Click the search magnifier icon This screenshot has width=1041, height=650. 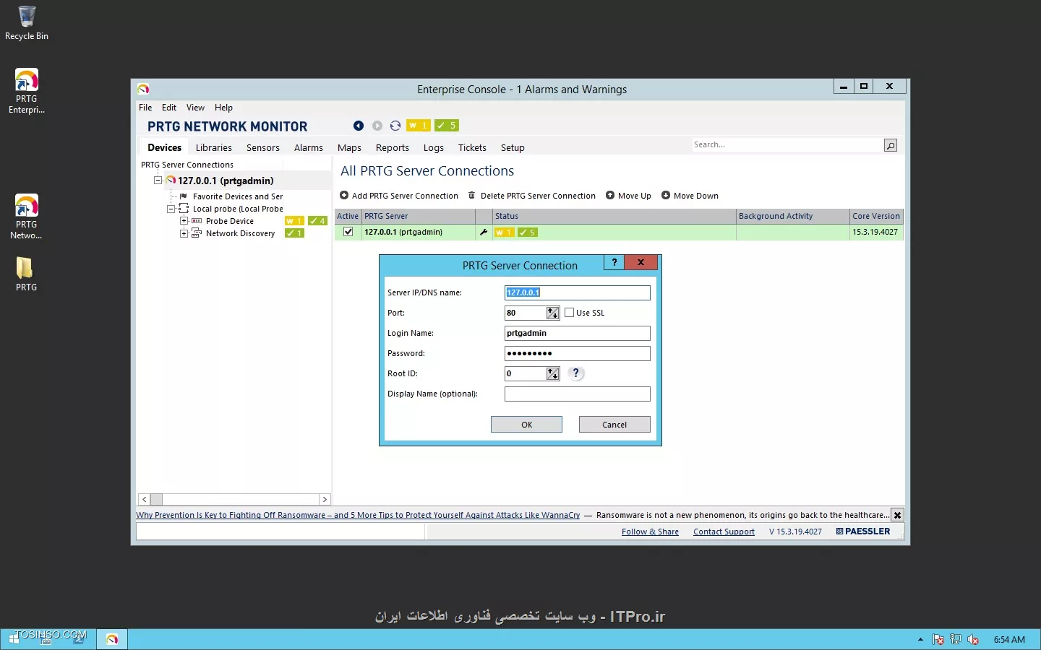tap(891, 145)
